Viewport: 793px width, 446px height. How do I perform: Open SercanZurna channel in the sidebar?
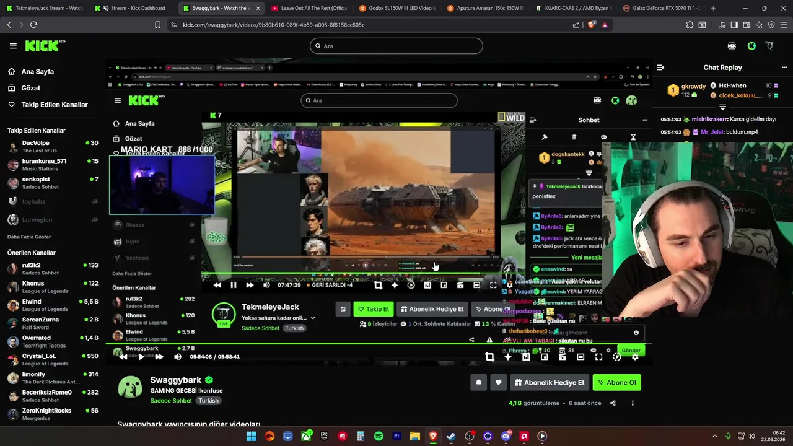pyautogui.click(x=53, y=323)
